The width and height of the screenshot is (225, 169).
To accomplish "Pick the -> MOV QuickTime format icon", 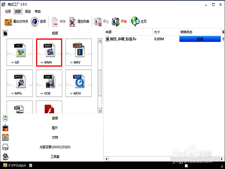I will pyautogui.click(x=78, y=83).
